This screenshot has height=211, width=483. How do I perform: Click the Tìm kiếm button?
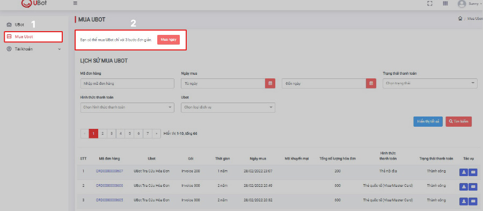tap(459, 121)
